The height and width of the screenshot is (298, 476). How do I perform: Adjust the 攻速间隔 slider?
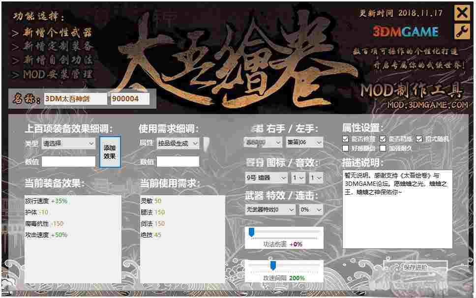(x=273, y=266)
